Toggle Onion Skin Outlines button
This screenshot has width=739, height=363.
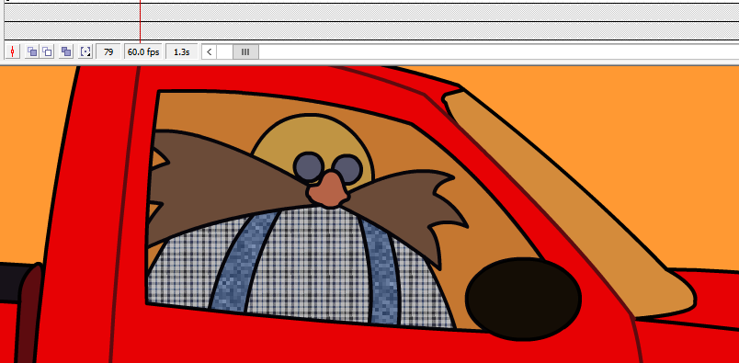click(x=47, y=51)
